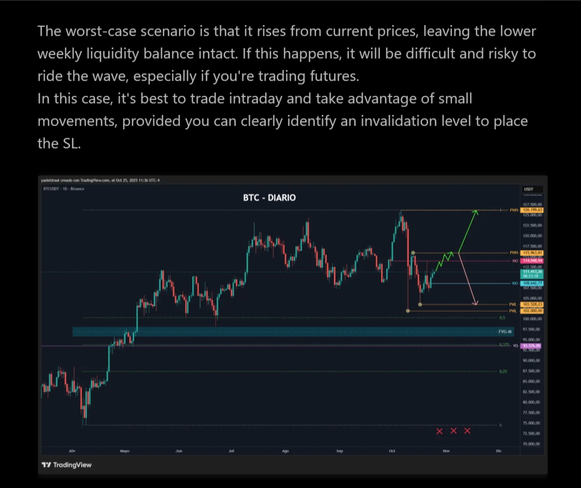The height and width of the screenshot is (488, 581).
Task: Click the middle red X marker
Action: (454, 430)
